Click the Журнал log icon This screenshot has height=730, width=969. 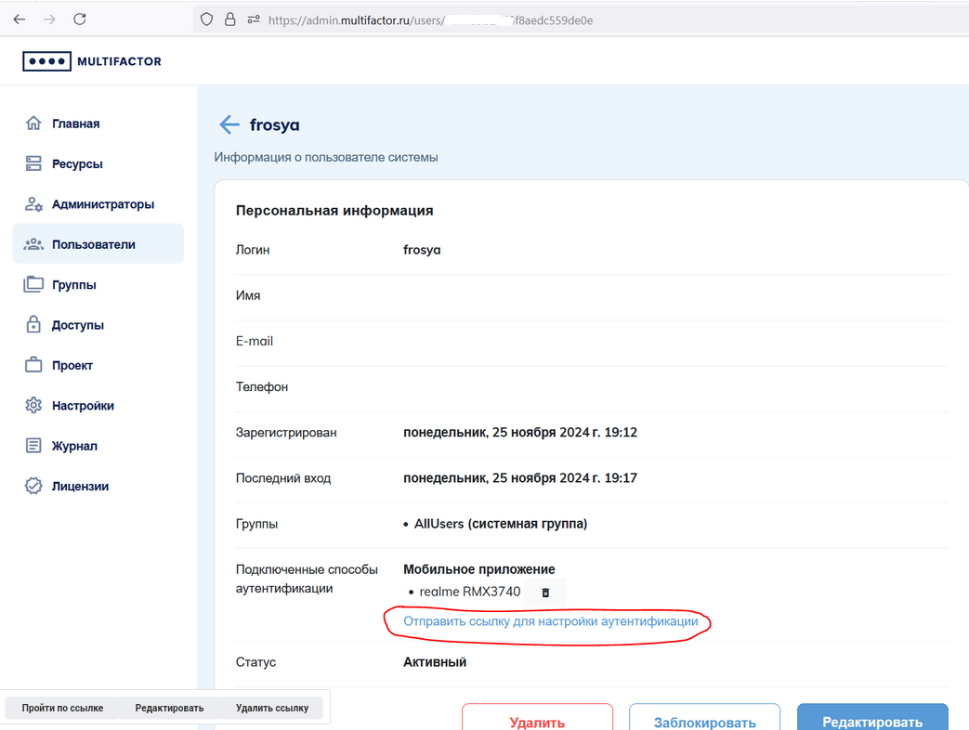coord(33,446)
